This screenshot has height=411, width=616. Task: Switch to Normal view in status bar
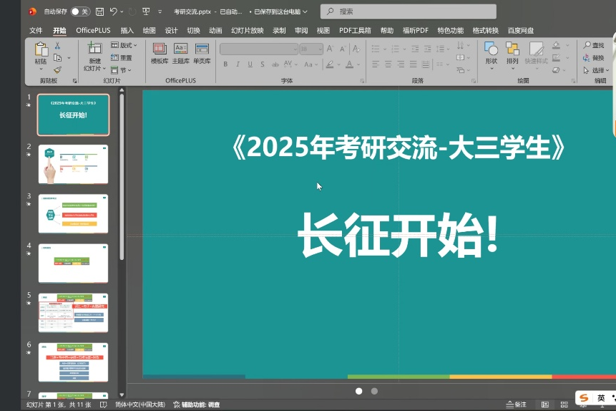(x=546, y=405)
